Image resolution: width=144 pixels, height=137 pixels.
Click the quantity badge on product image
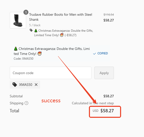[x=26, y=12]
